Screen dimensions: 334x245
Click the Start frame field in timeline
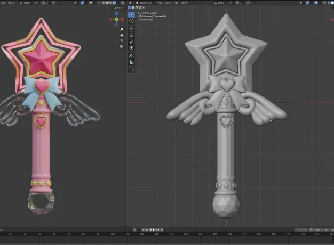point(321,230)
